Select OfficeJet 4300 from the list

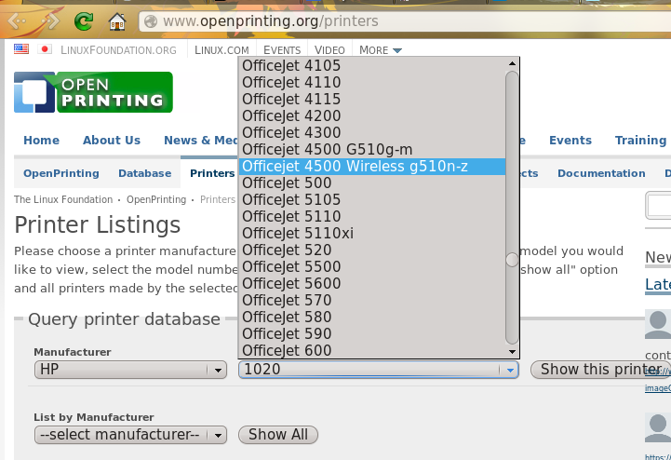[x=372, y=132]
